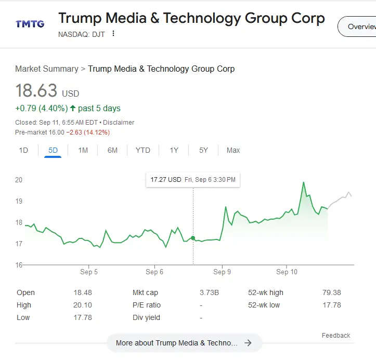Select the 1D time range tab
The width and height of the screenshot is (376, 360).
[x=23, y=150]
